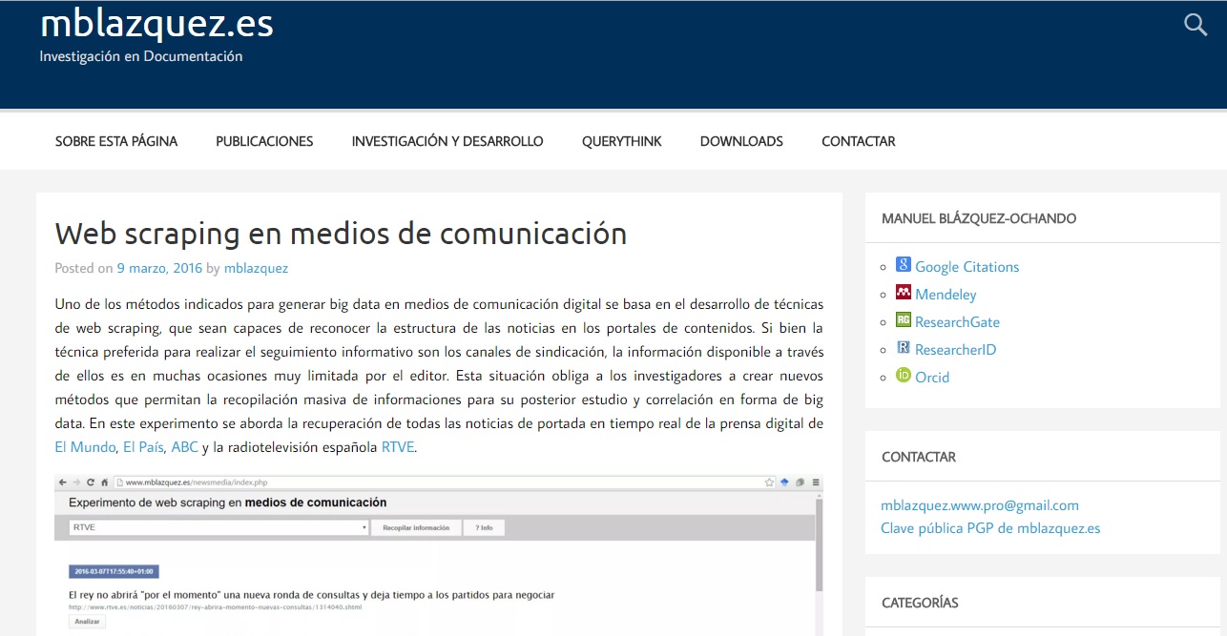Screen dimensions: 1227x636
Task: Open author link mblazquez
Action: [256, 268]
